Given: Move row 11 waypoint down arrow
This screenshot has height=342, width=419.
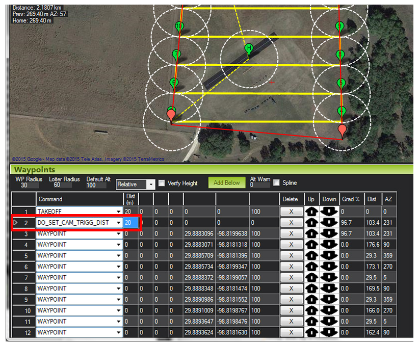Looking at the screenshot, I should (329, 321).
